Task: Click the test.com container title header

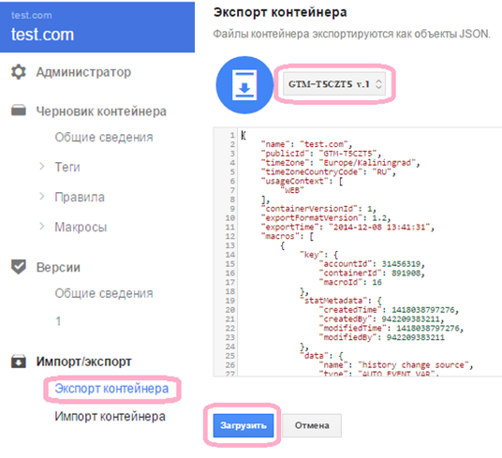Action: [42, 35]
